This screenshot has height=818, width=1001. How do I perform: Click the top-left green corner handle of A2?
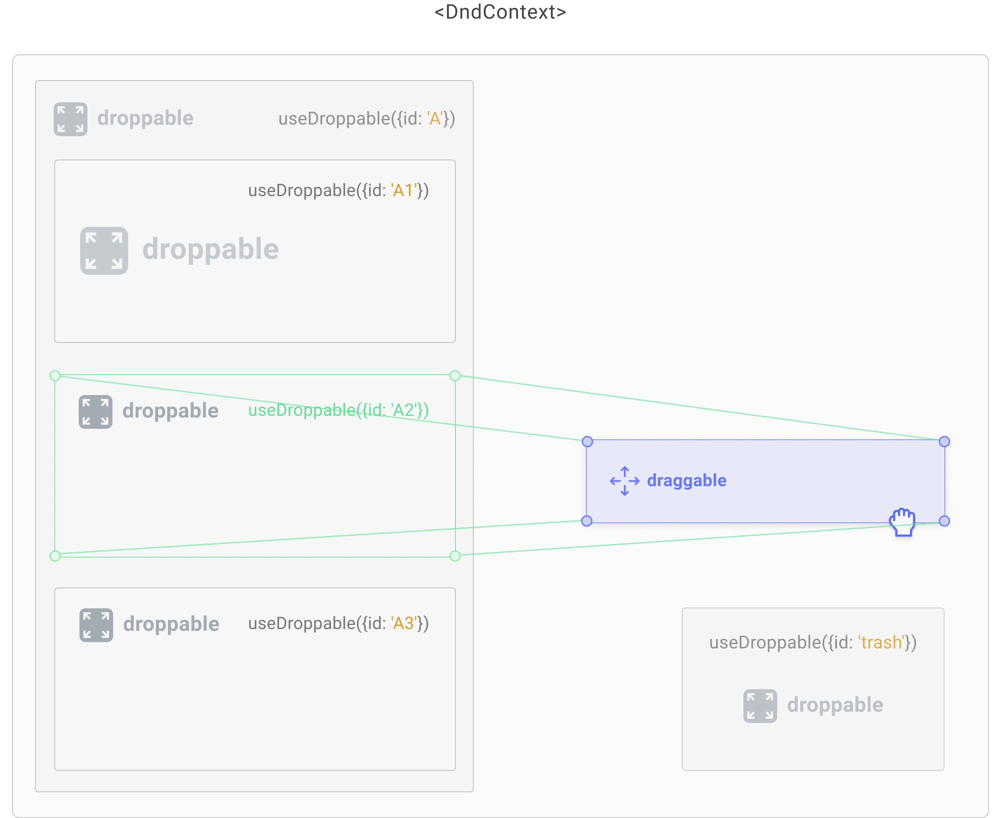click(55, 375)
